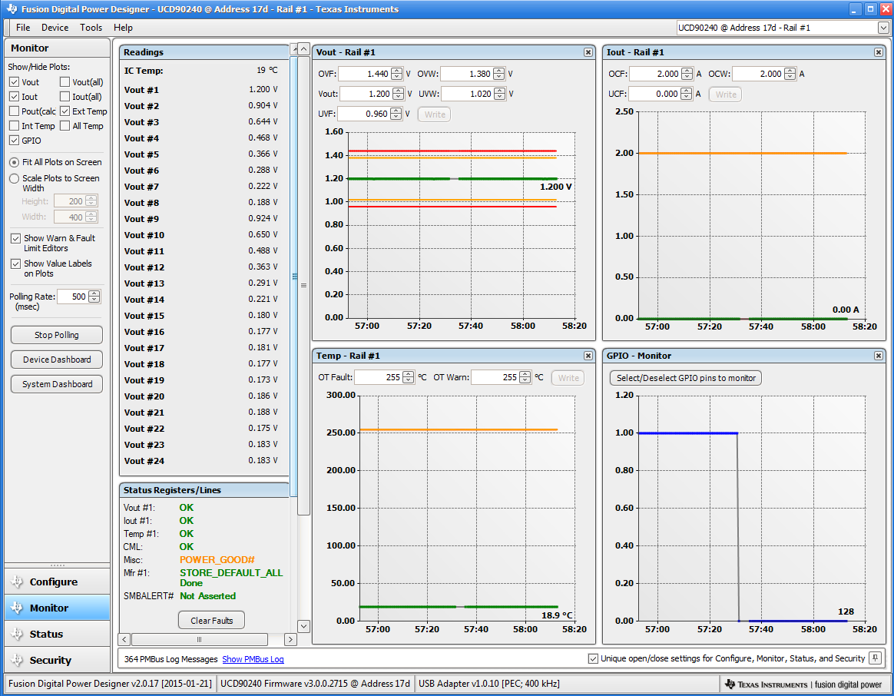Screen dimensions: 894x696
Task: Uncheck Show Value Labels on Plots
Action: [x=16, y=263]
